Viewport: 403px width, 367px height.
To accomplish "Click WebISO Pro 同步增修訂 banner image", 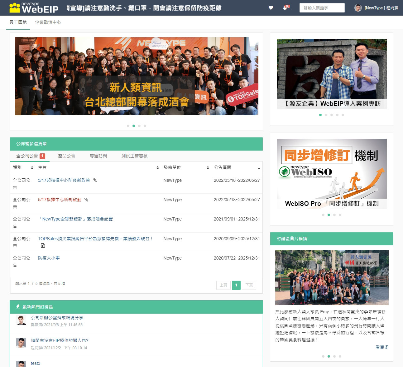I will click(x=332, y=174).
